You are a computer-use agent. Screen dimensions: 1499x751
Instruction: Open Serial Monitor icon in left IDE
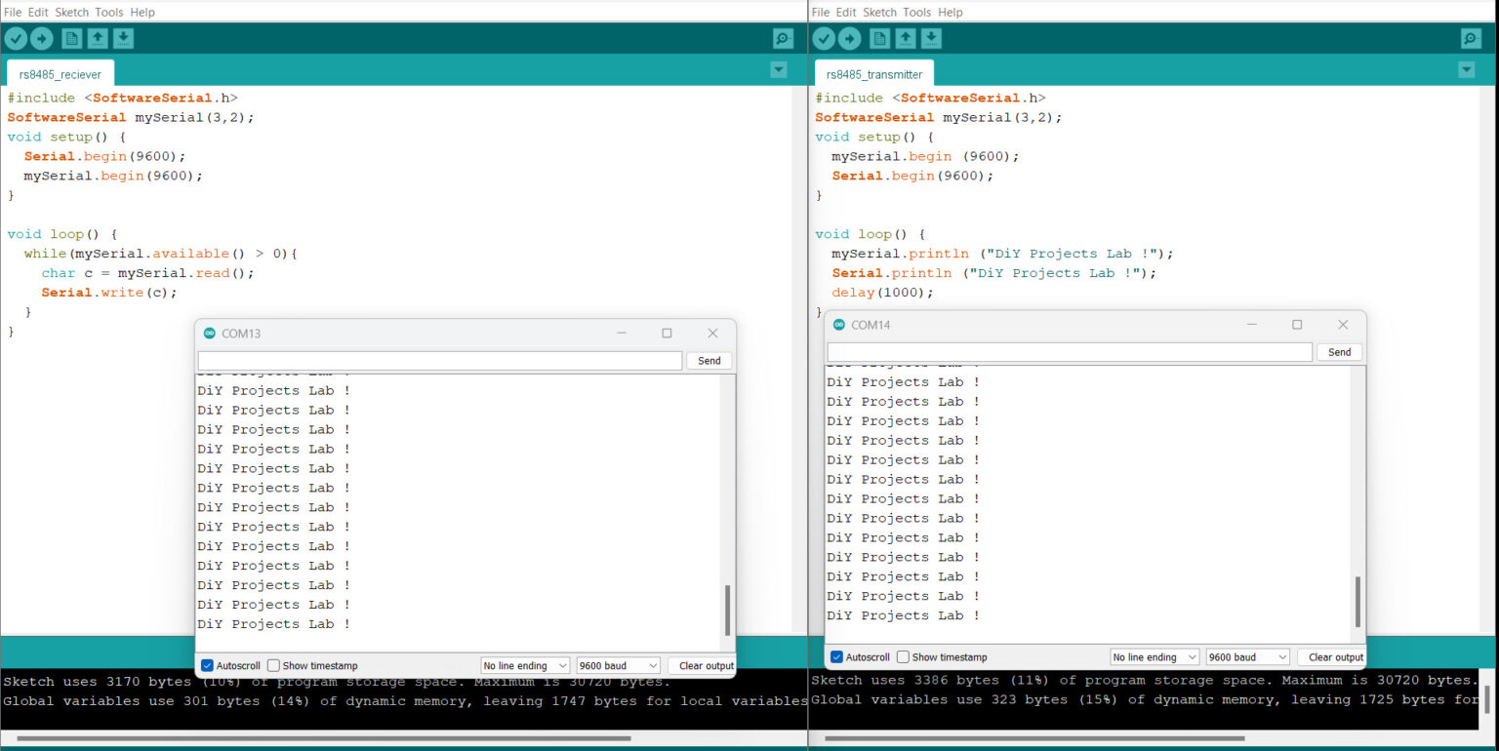point(783,39)
